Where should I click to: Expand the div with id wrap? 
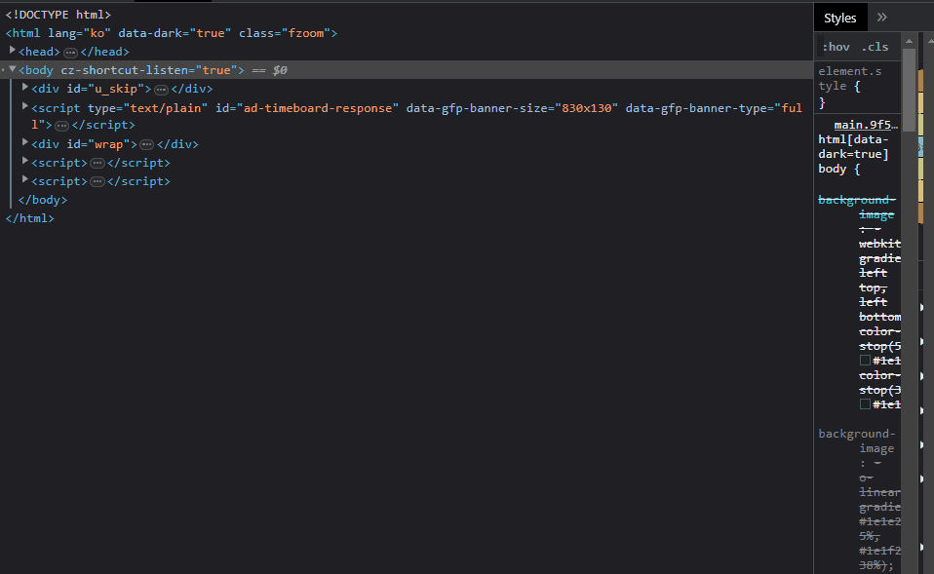click(x=25, y=143)
